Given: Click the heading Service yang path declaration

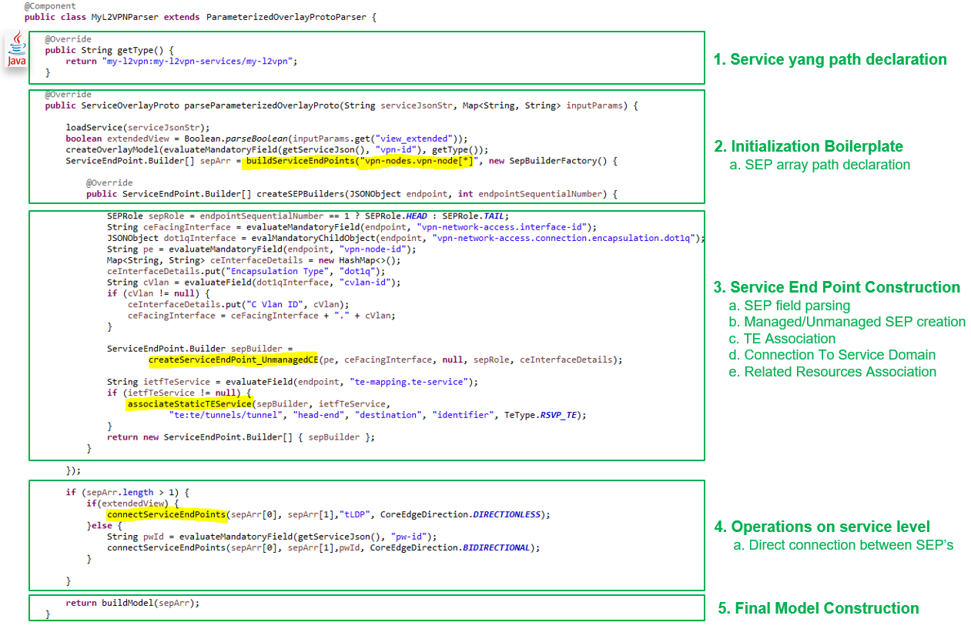Looking at the screenshot, I should click(829, 59).
